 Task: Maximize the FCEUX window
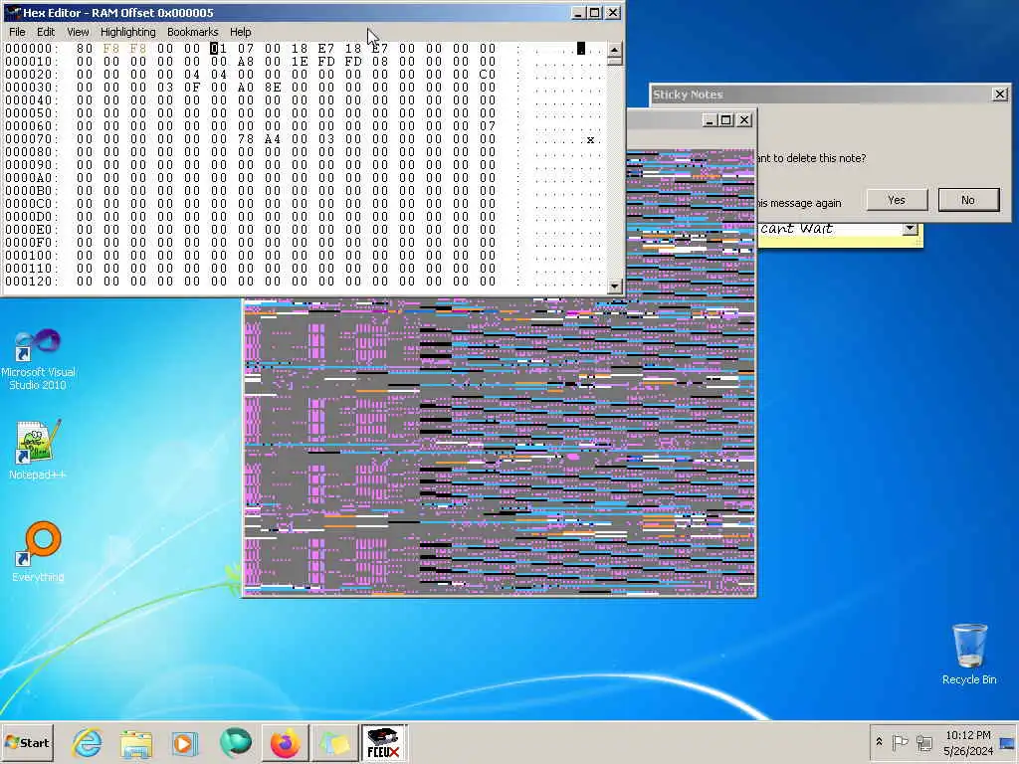[726, 120]
